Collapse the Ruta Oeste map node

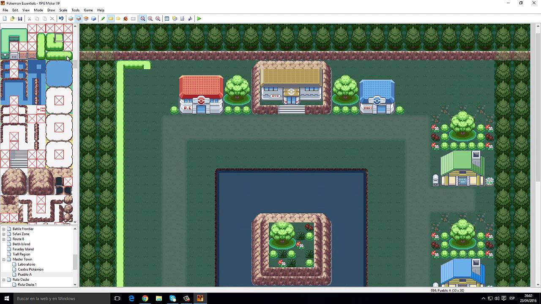point(4,280)
